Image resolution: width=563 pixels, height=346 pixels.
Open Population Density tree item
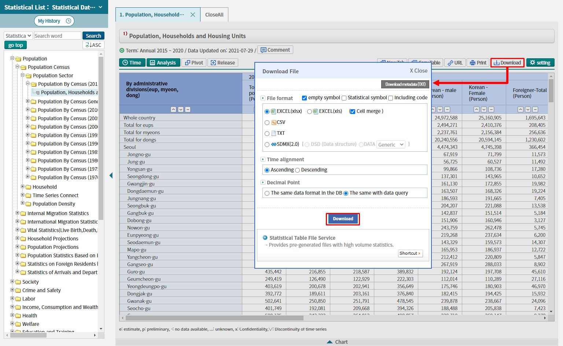pyautogui.click(x=54, y=204)
